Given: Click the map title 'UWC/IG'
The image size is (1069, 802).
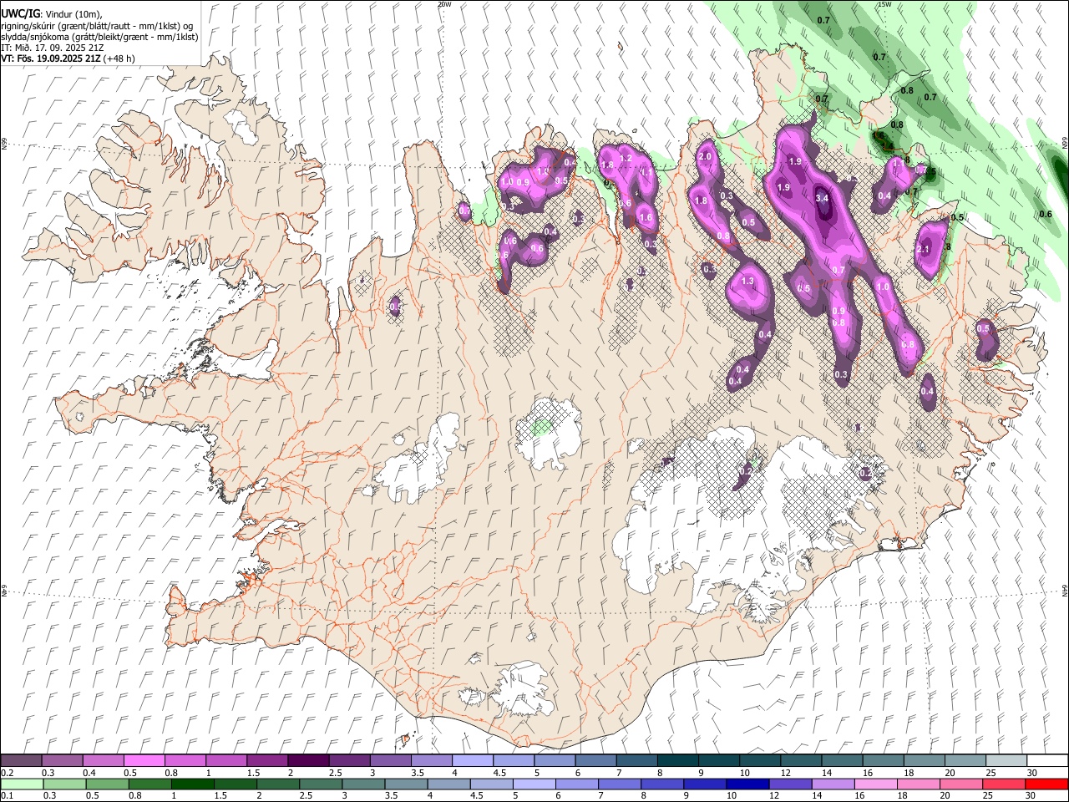Looking at the screenshot, I should click(x=20, y=14).
